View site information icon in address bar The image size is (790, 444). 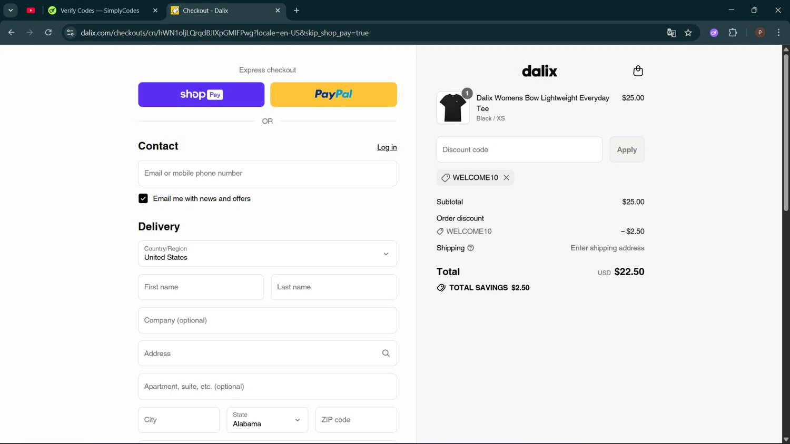(70, 33)
